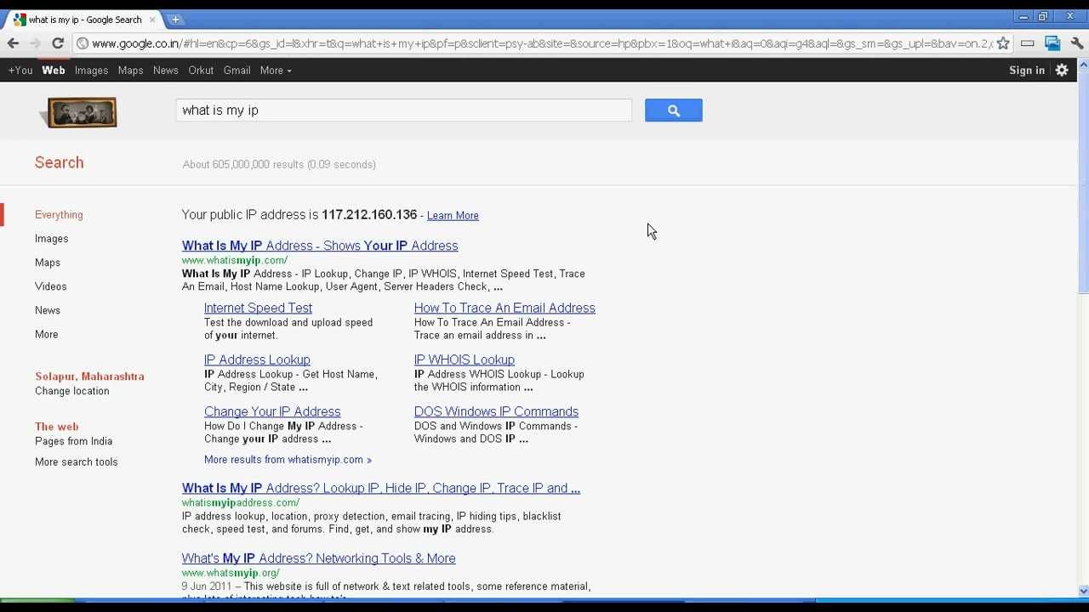This screenshot has height=612, width=1089.
Task: Filter results by Videos in sidebar
Action: click(x=50, y=286)
